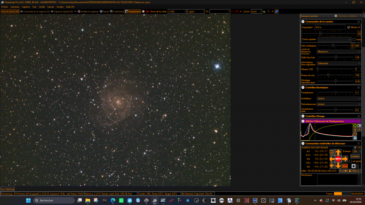Nudge the telescope down with the orange arrow
Screen dimensions: 365x205
point(338,165)
